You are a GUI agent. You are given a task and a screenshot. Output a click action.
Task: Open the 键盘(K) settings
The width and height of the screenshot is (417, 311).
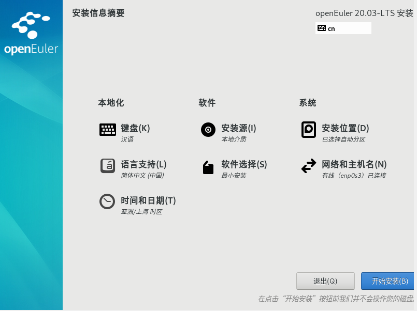click(x=135, y=128)
